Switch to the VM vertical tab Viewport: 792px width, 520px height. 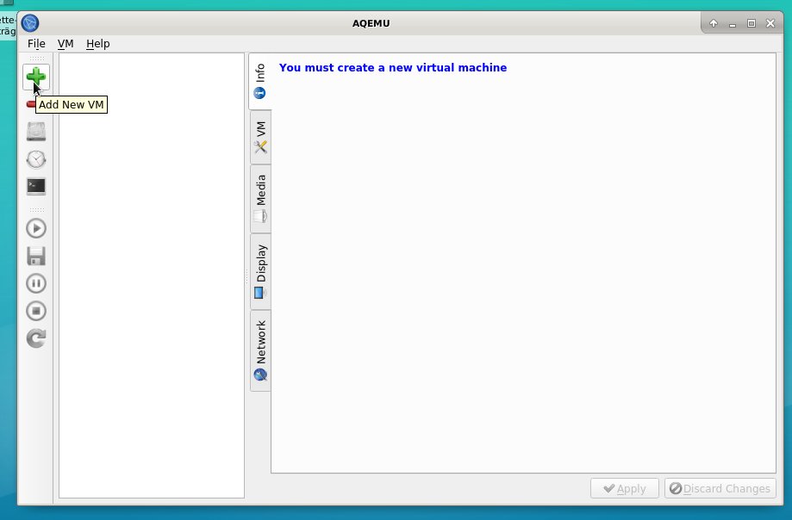tap(260, 137)
